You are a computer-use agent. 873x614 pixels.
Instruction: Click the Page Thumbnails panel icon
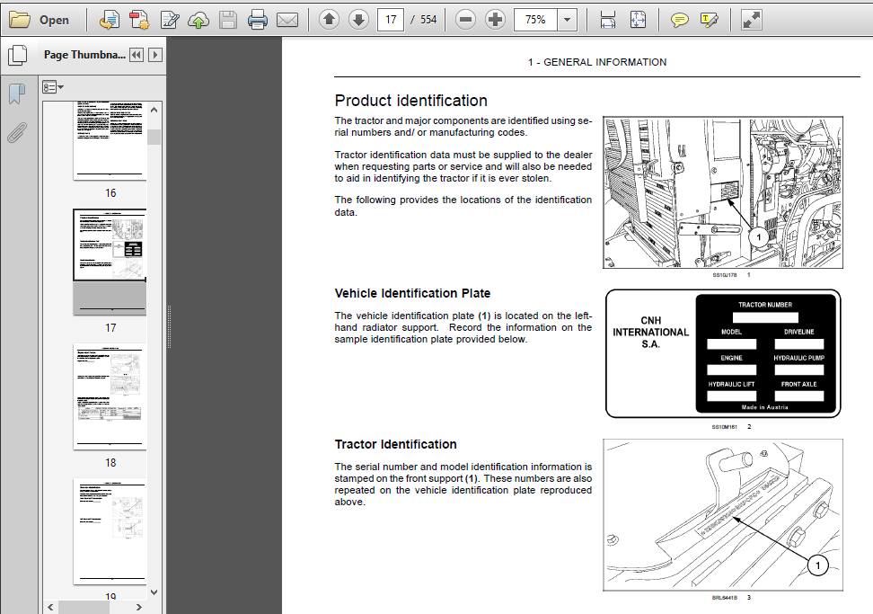click(17, 55)
